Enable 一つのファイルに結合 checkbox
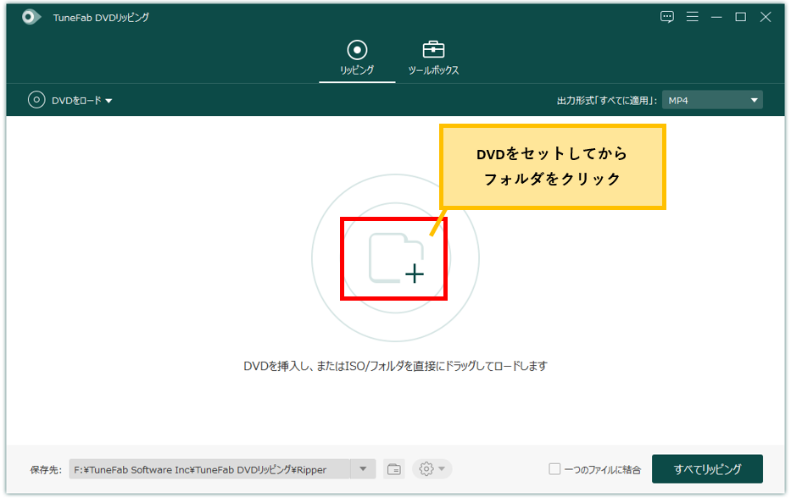The height and width of the screenshot is (498, 791). pos(554,469)
